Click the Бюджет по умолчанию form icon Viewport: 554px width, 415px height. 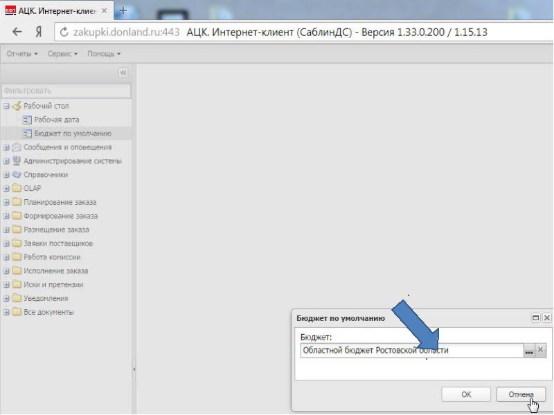pyautogui.click(x=27, y=133)
